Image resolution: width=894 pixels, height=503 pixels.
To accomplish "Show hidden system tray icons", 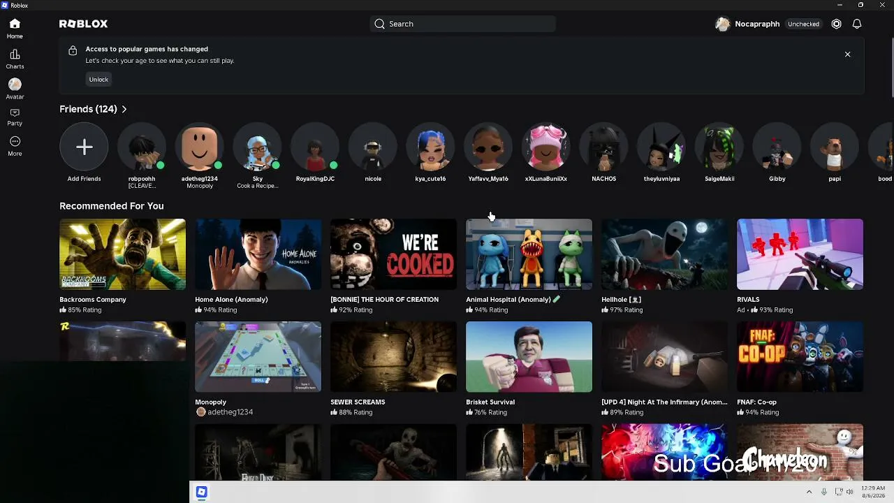I will point(809,492).
